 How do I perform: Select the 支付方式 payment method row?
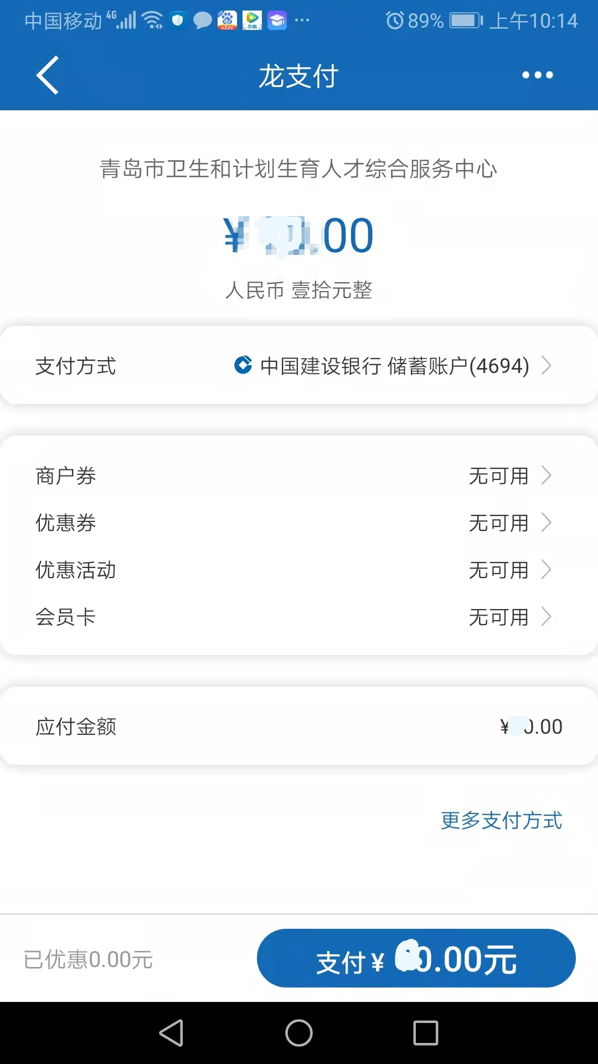coord(299,365)
